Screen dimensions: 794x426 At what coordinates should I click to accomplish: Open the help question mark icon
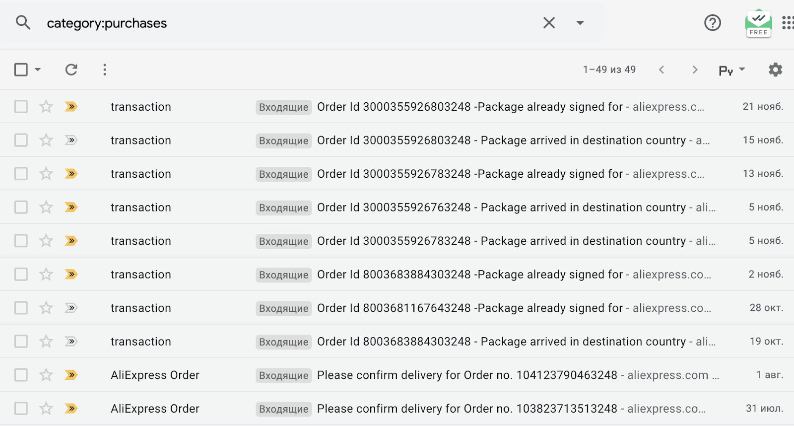713,23
